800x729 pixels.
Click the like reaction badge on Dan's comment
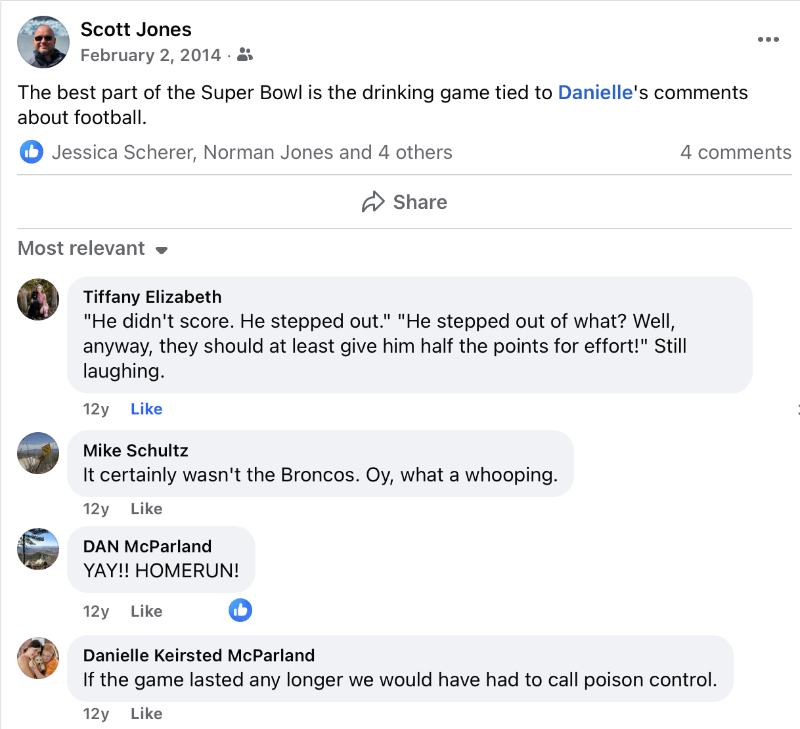pos(240,611)
